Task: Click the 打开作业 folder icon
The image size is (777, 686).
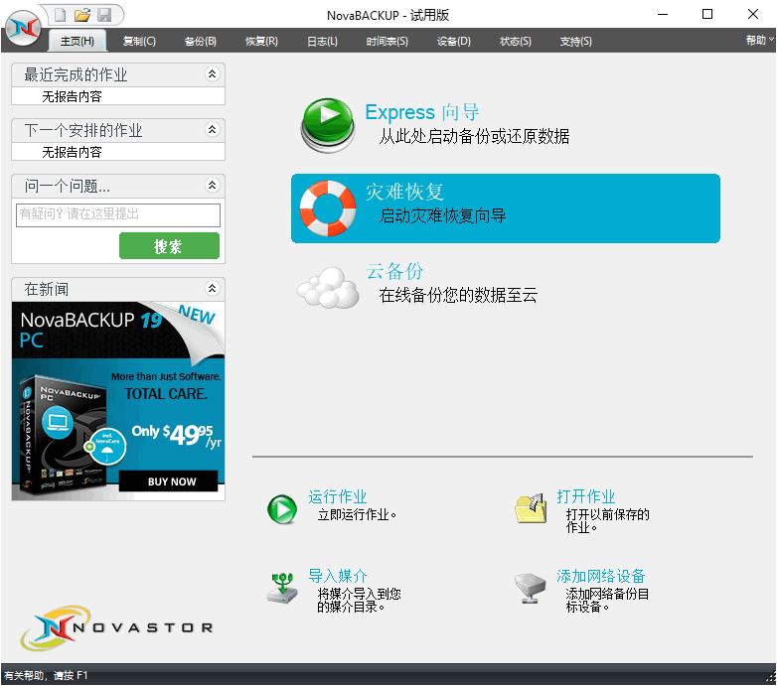Action: (x=531, y=508)
